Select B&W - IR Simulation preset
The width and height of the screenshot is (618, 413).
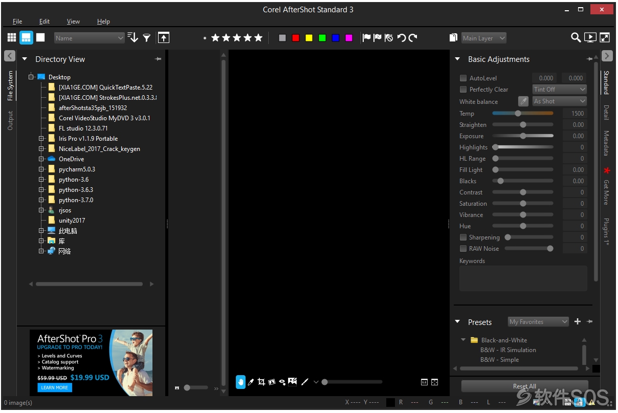pos(508,350)
